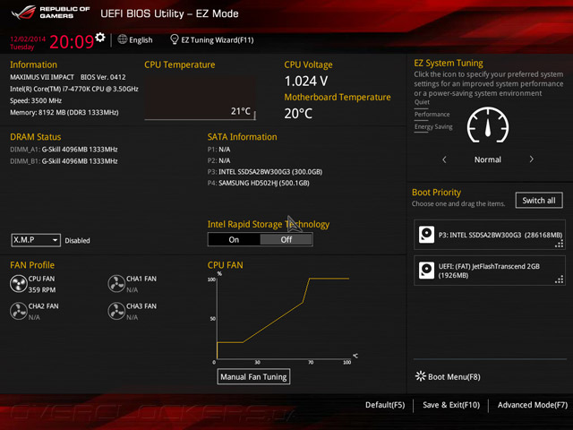Click the BIOS Ver. 0412 text
This screenshot has width=573, height=430.
click(103, 77)
